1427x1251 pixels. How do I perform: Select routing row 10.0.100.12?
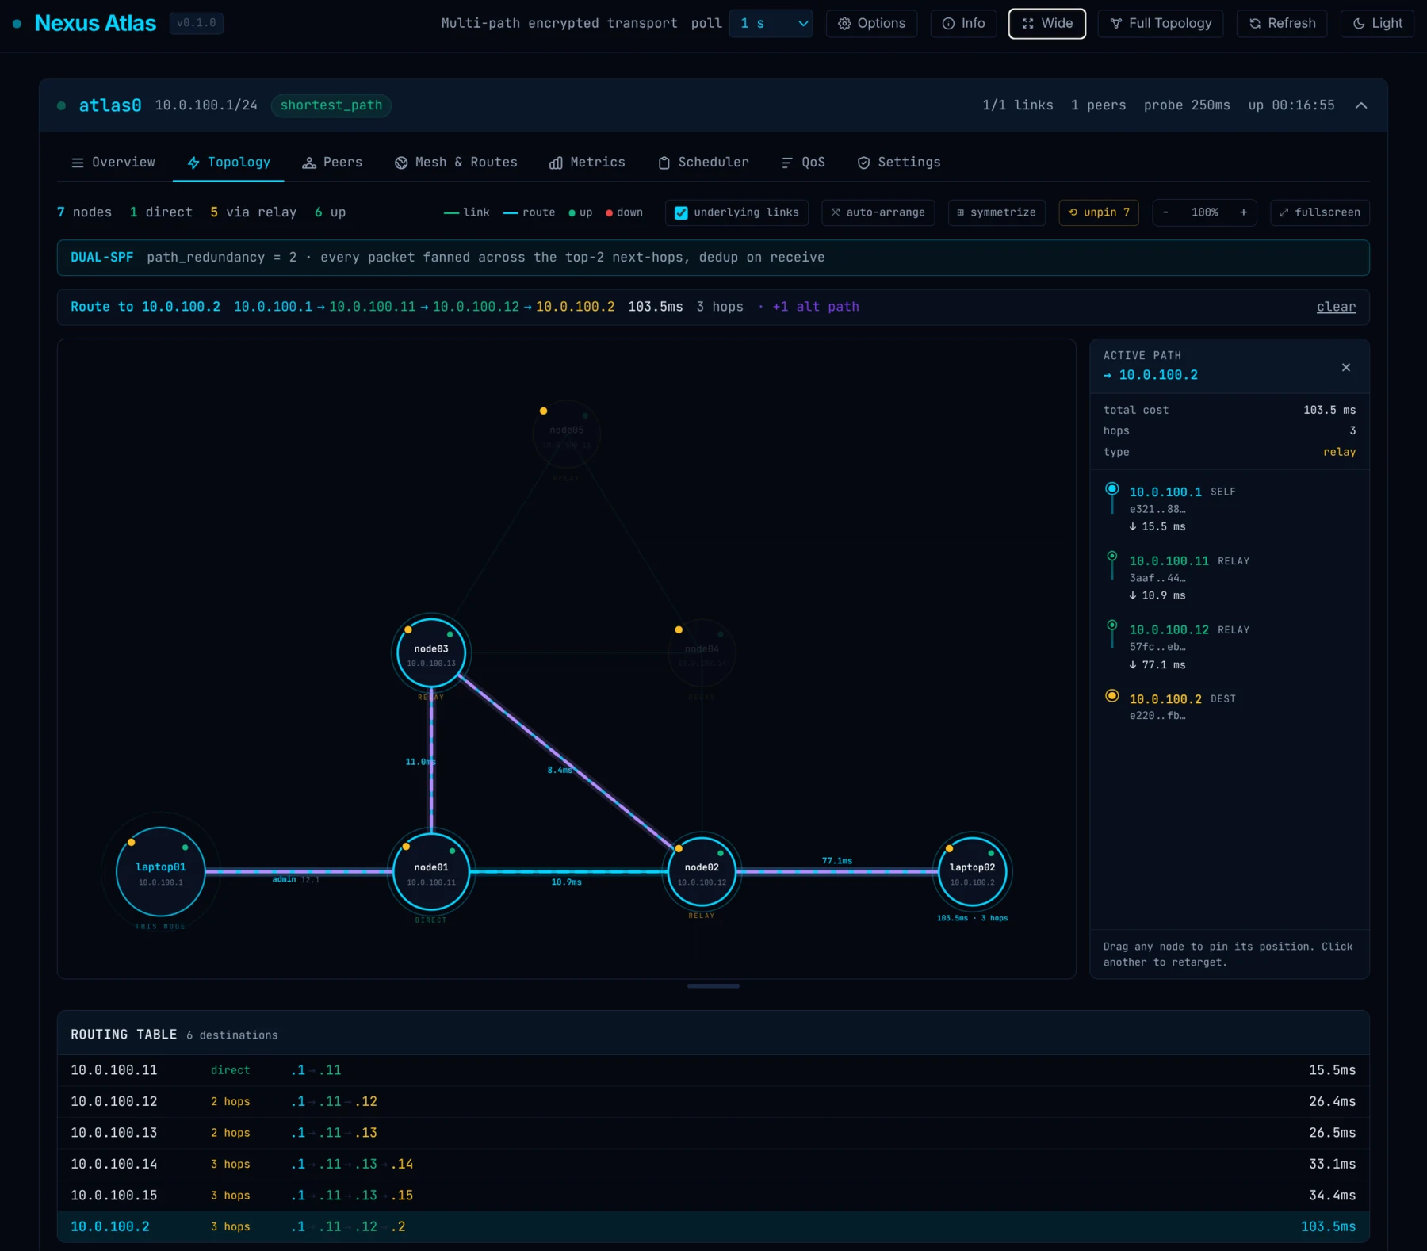713,1102
